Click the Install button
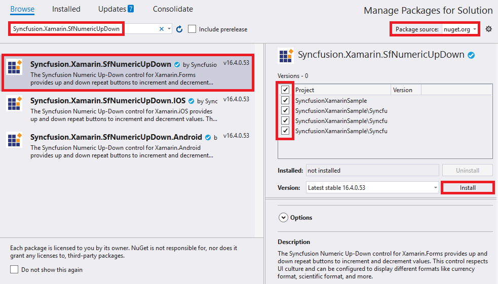Image resolution: width=498 pixels, height=284 pixels. (x=468, y=187)
